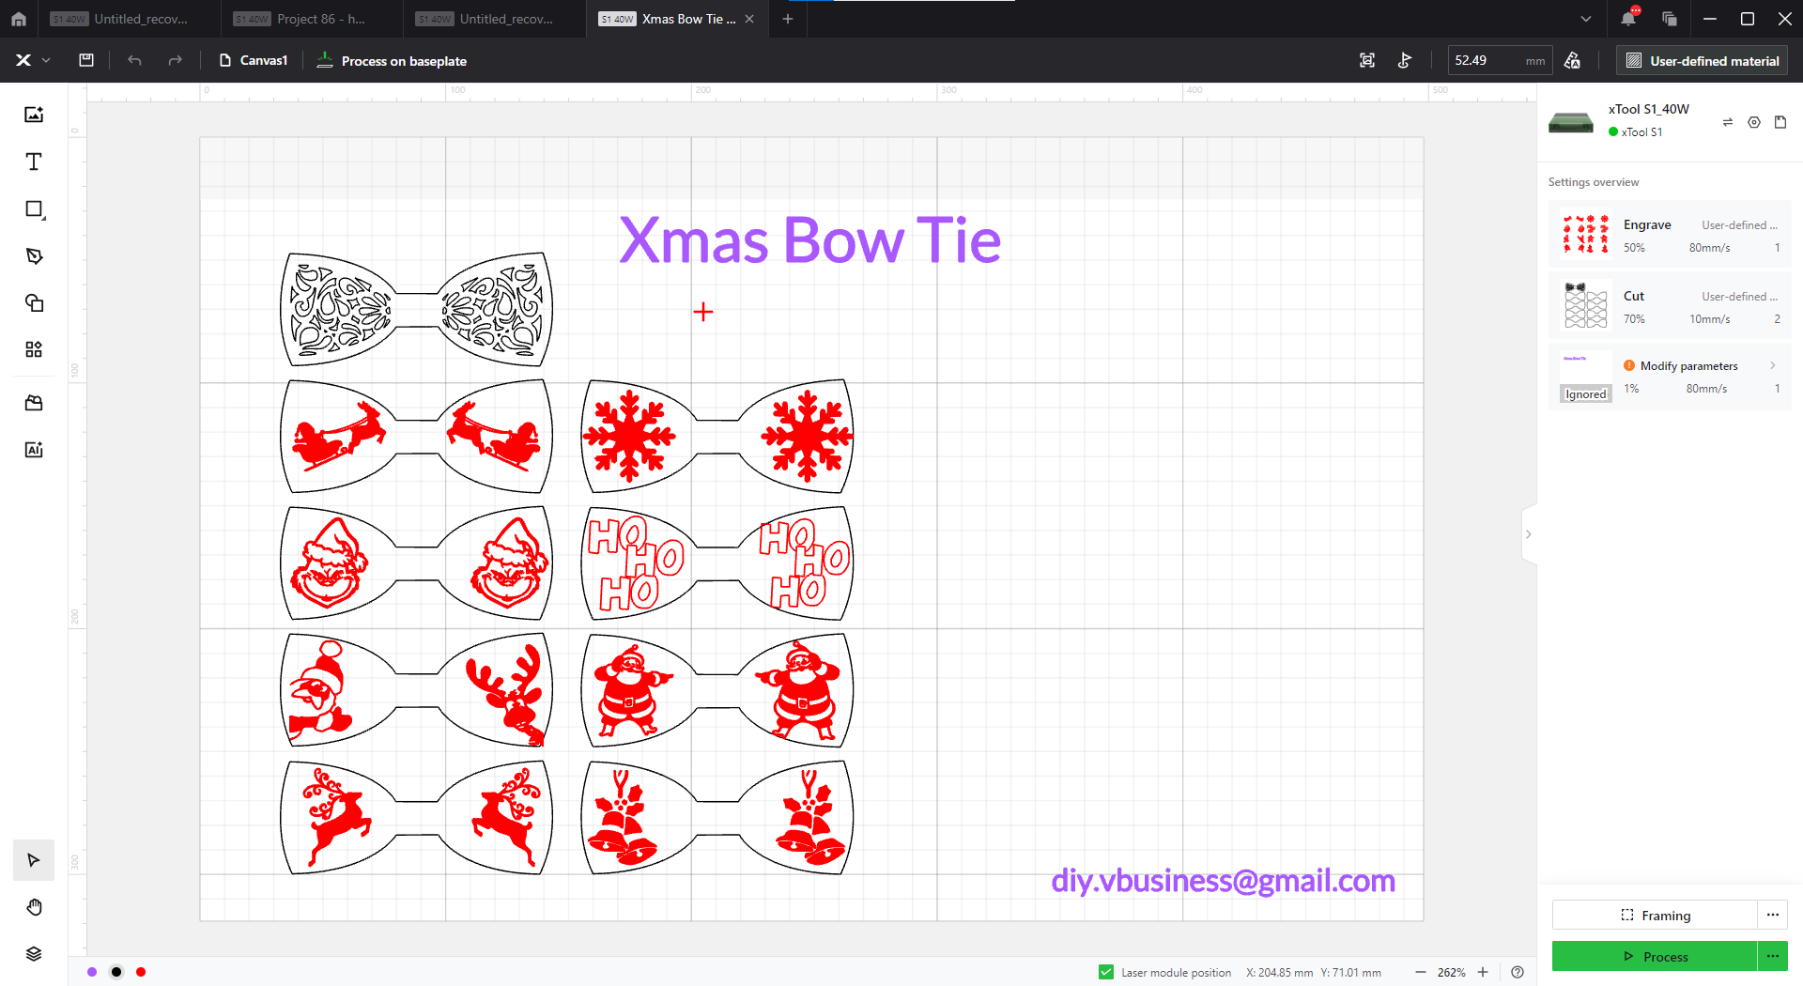Open the User-defined material selector
This screenshot has width=1803, height=986.
tap(1702, 60)
